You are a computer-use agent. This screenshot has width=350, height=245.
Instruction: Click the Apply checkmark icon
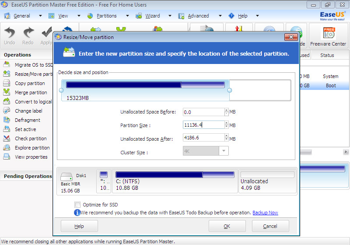coord(47,32)
